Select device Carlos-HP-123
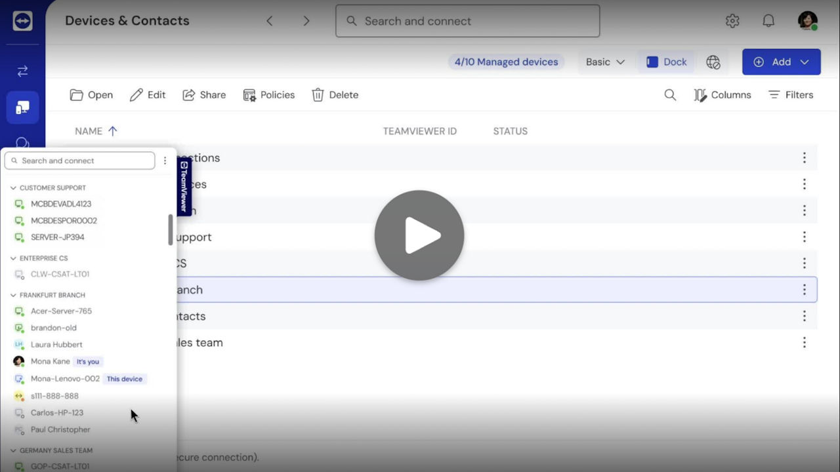The height and width of the screenshot is (472, 840). click(x=56, y=413)
